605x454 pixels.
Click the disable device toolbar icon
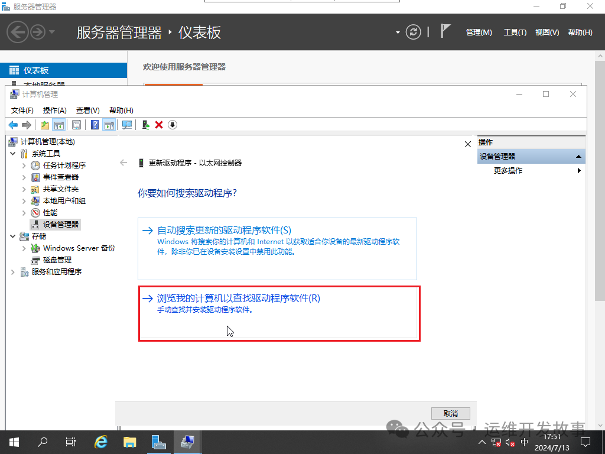[x=171, y=125]
